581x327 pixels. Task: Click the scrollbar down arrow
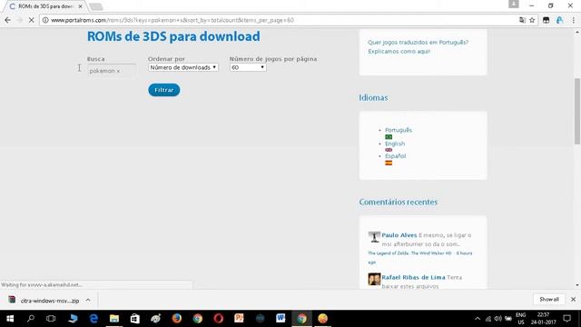click(x=577, y=285)
